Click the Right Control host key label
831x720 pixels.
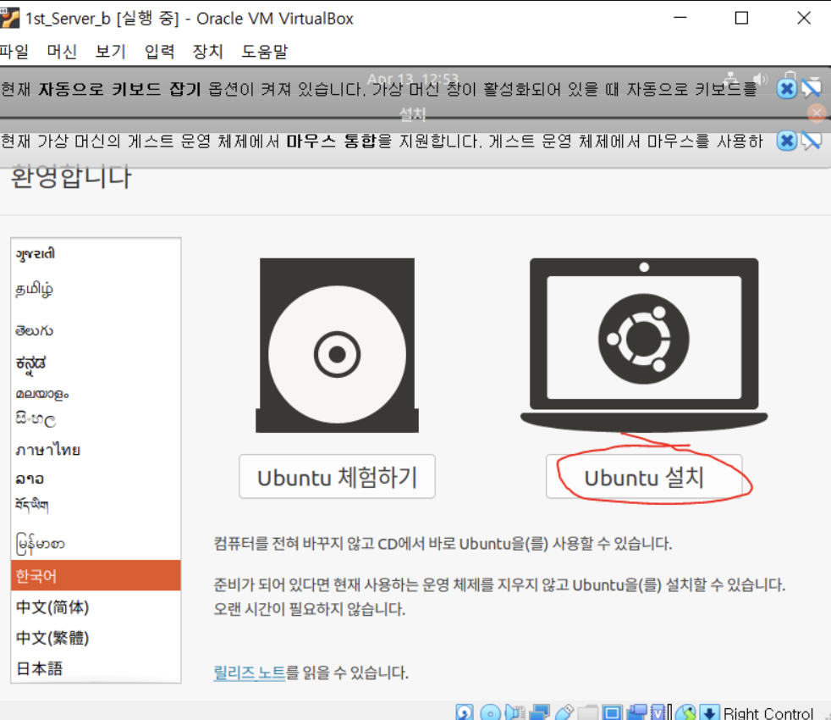tap(768, 713)
